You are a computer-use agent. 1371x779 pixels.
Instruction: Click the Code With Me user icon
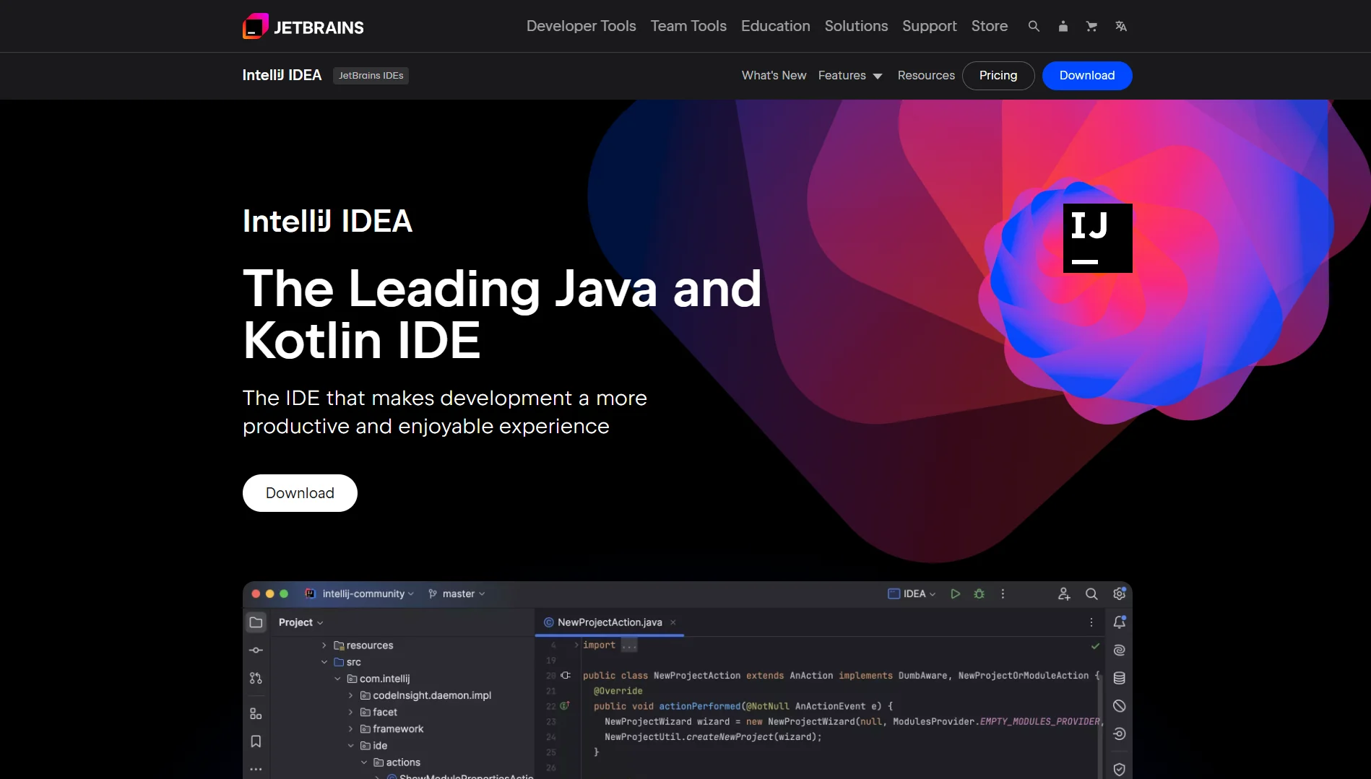click(1063, 593)
